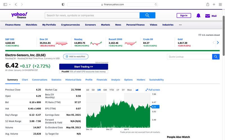The height and width of the screenshot is (140, 225).
Task: Click the Russell 2000 sparkline chart
Action: pos(130,43)
